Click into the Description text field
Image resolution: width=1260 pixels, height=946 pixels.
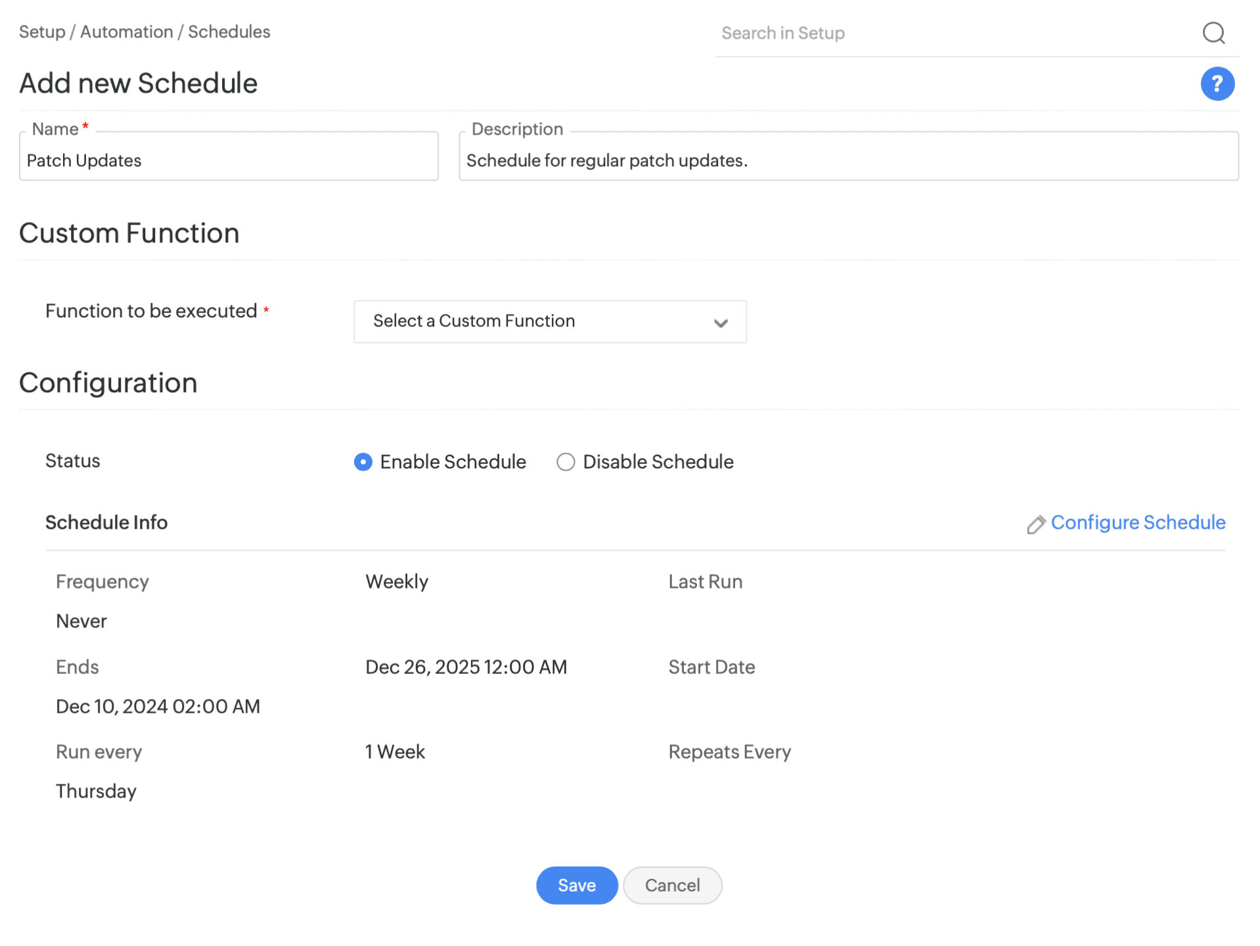point(847,160)
